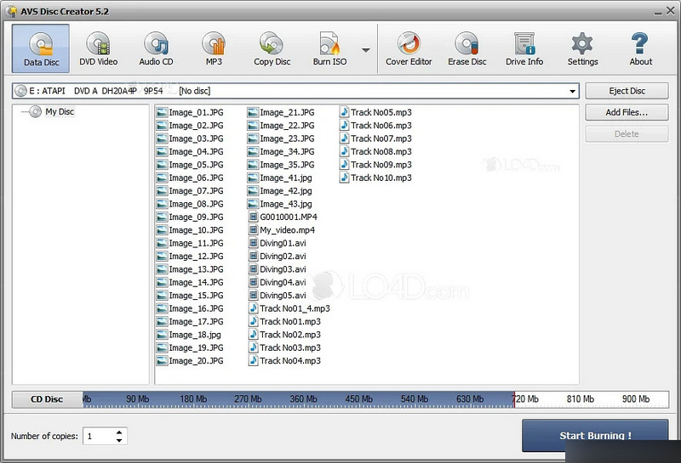Click the Add Files... button
The image size is (681, 463).
[626, 112]
